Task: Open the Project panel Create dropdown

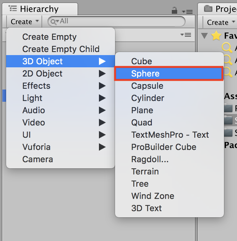Action: tap(220, 23)
